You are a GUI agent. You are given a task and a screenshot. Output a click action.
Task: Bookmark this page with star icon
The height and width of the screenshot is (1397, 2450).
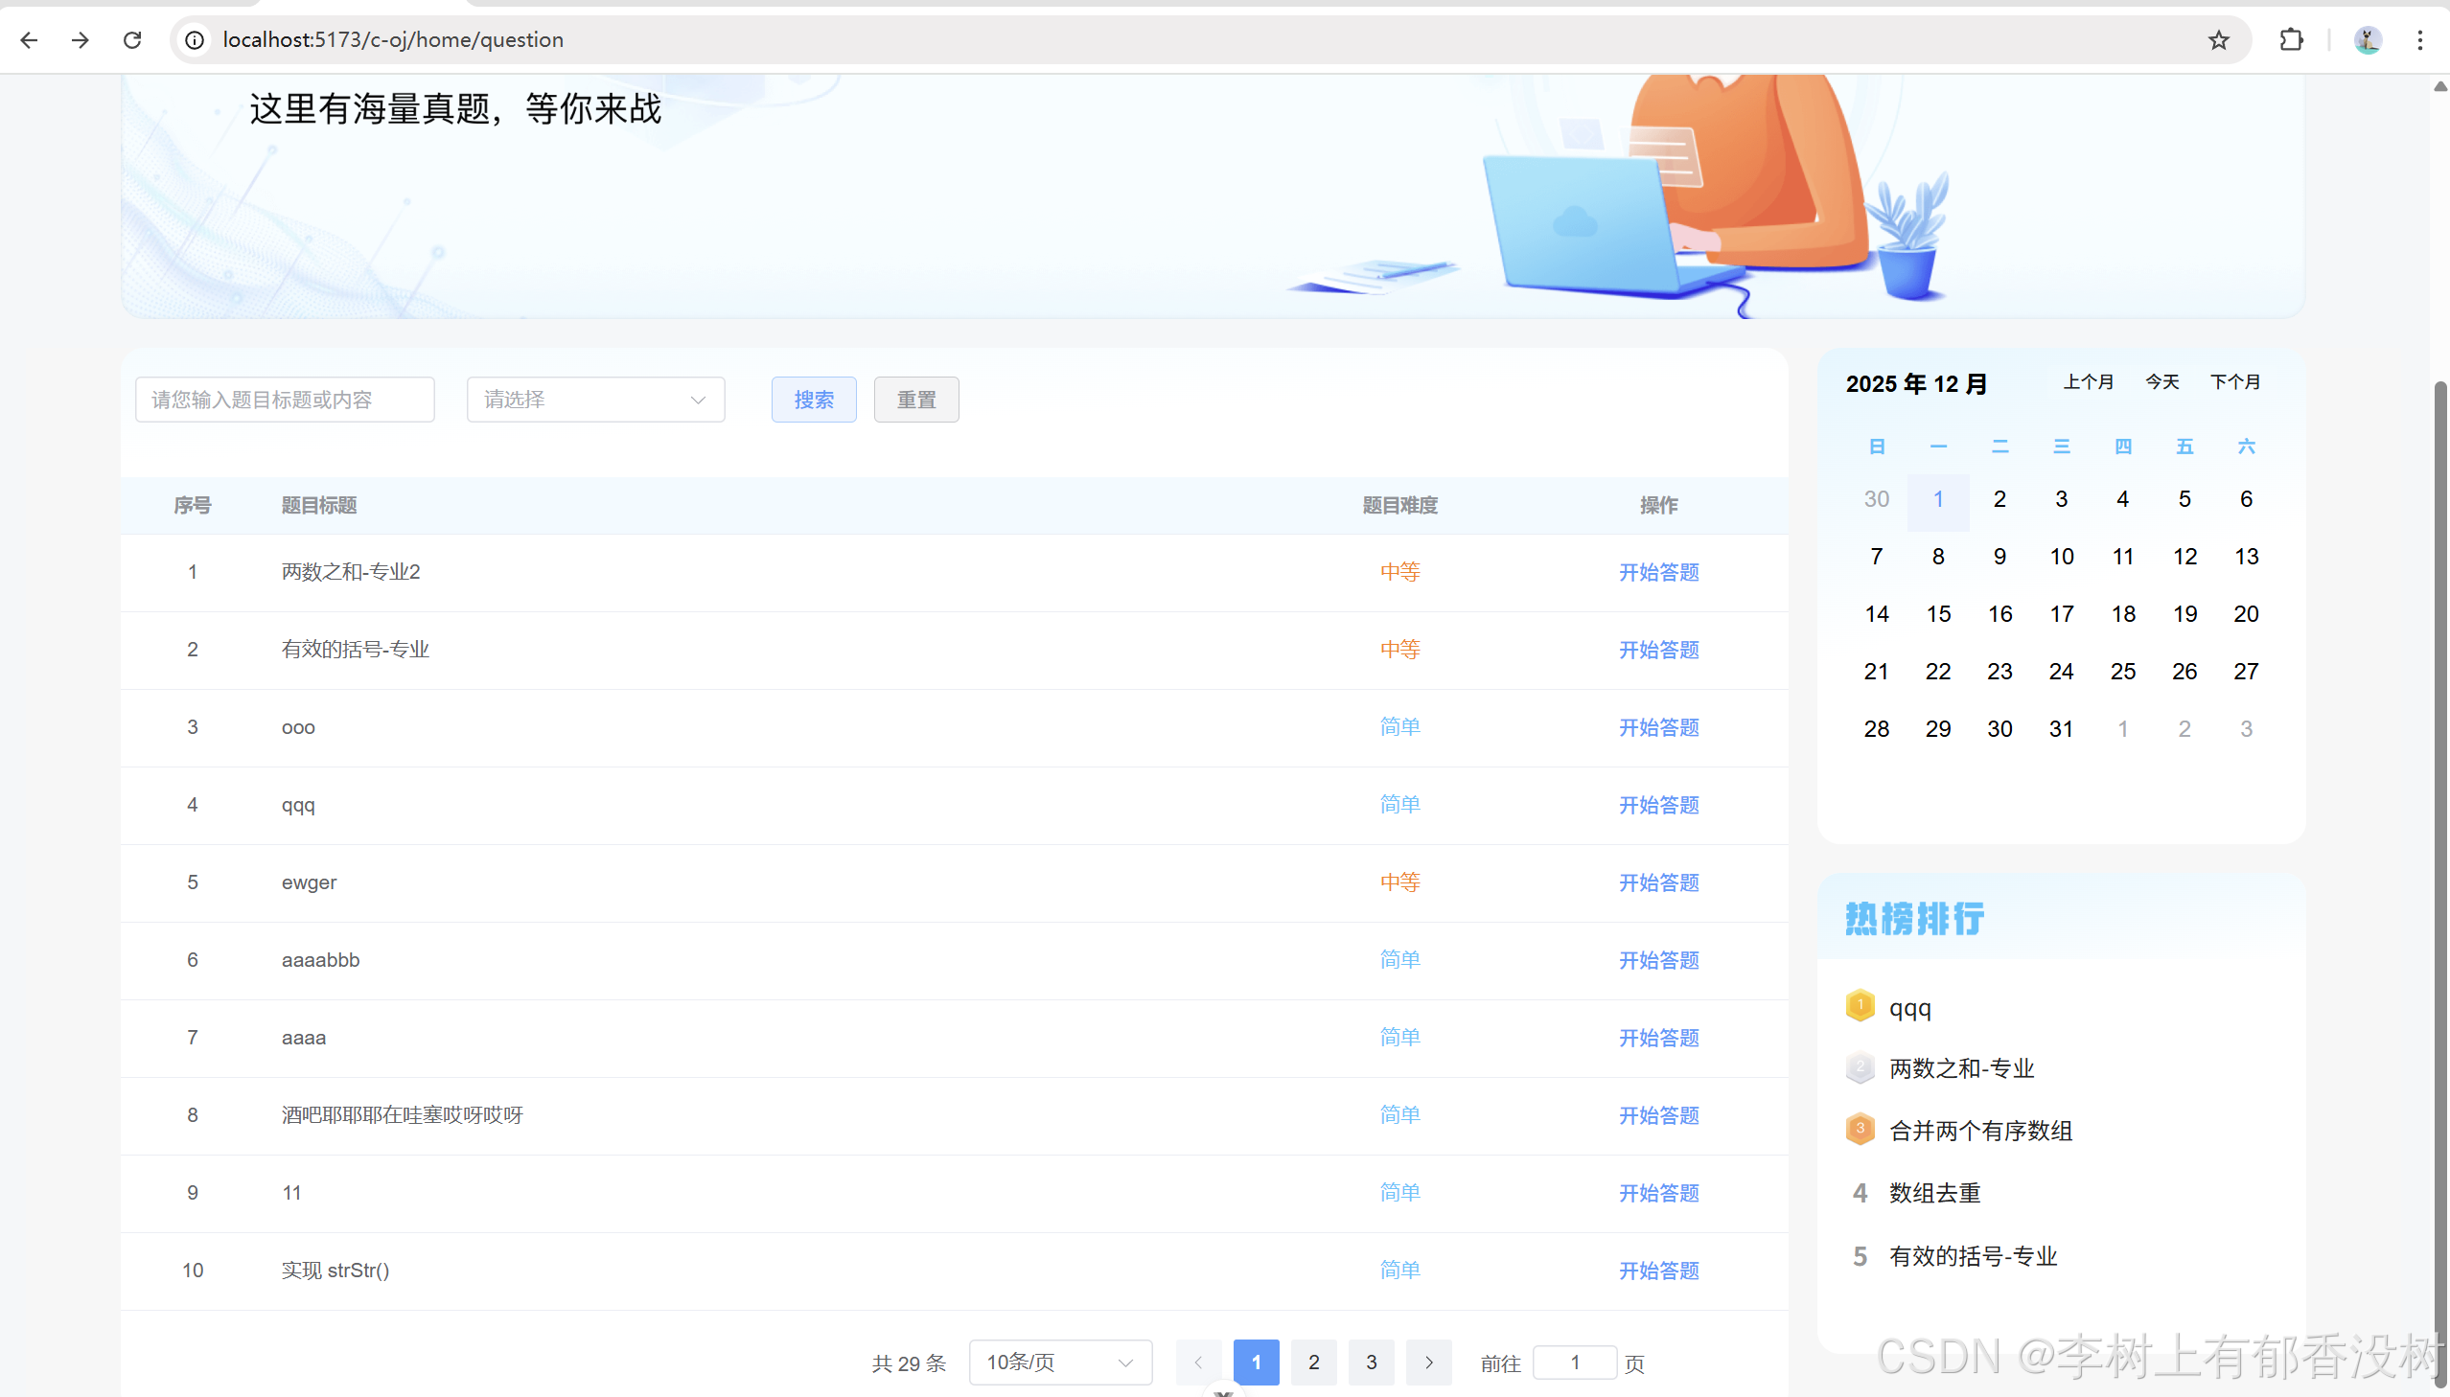(x=2218, y=39)
